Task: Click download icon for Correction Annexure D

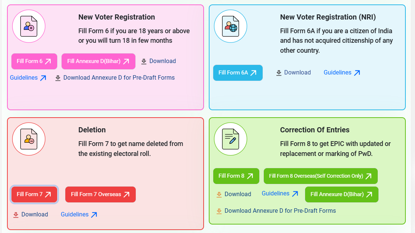Action: pos(219,211)
